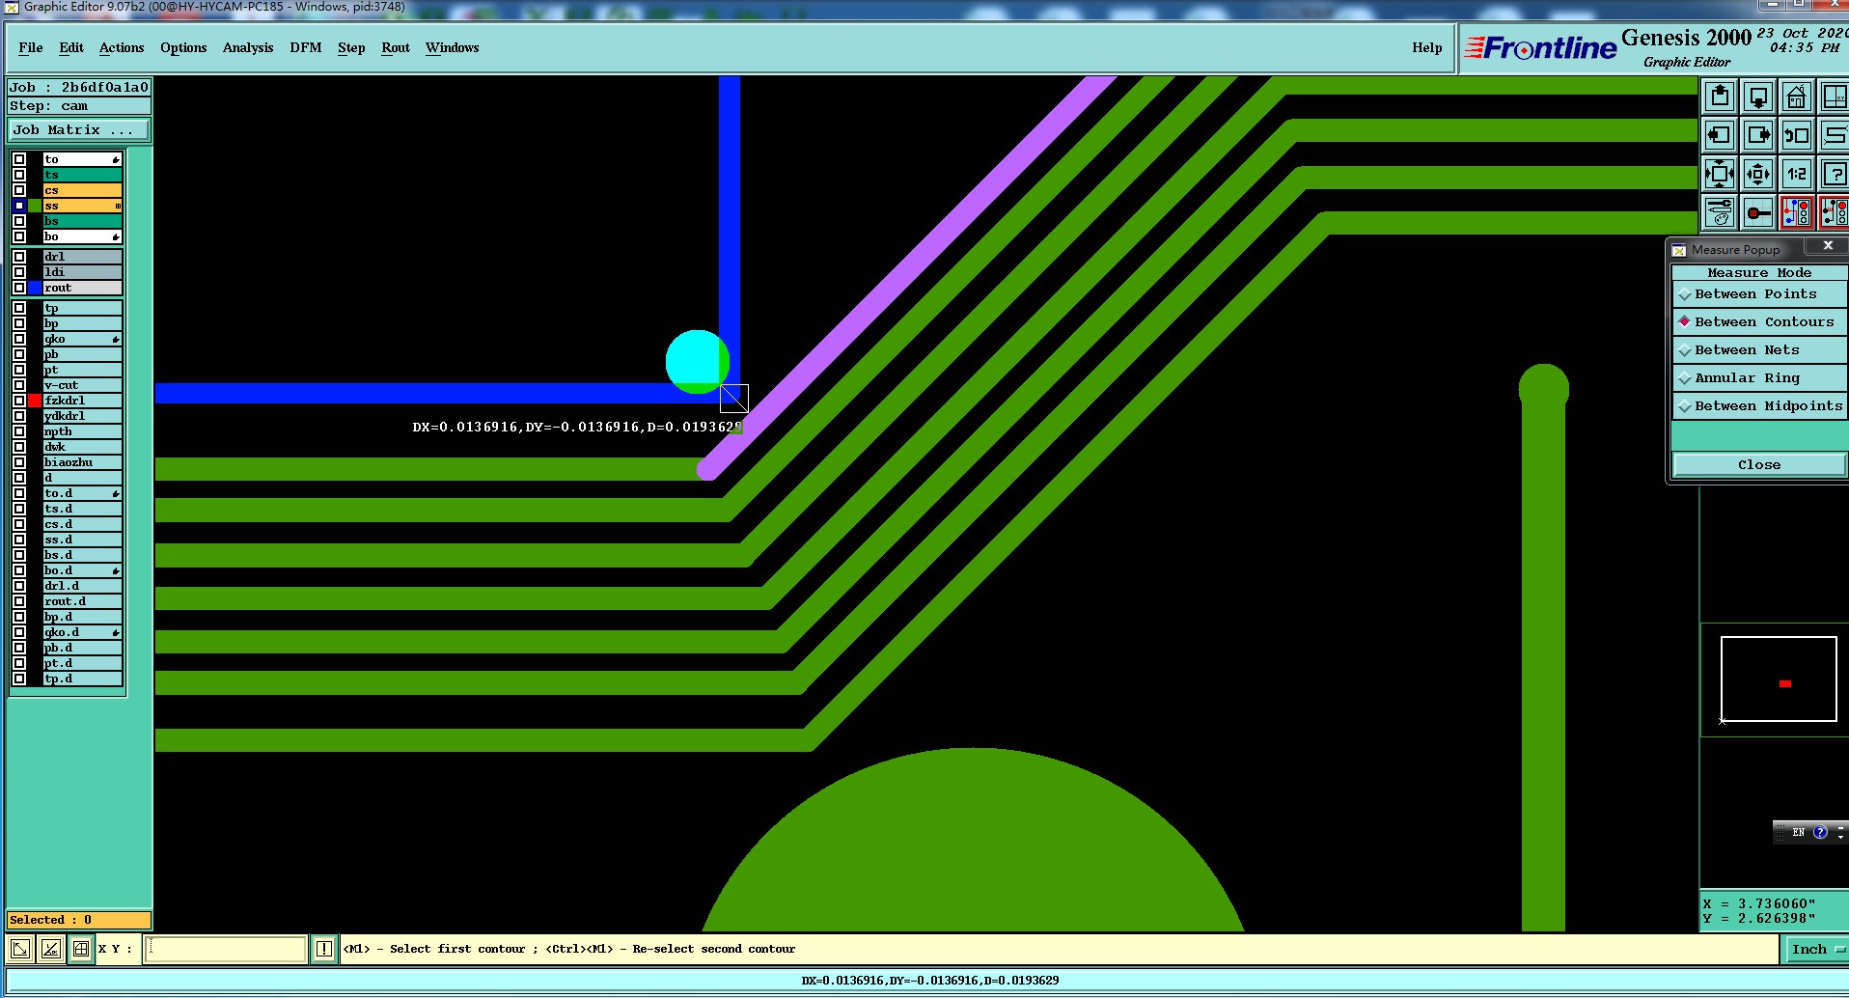The width and height of the screenshot is (1849, 998).
Task: Click the board overview thumbnail
Action: pyautogui.click(x=1778, y=679)
